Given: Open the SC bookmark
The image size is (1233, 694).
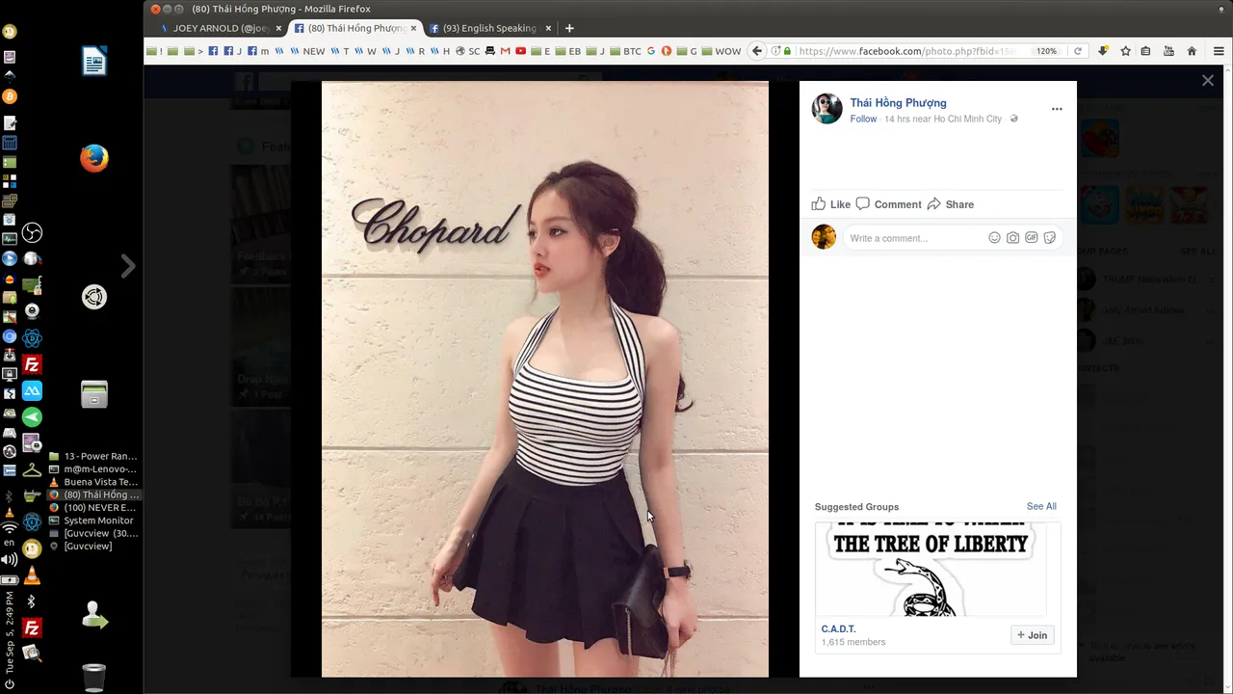Looking at the screenshot, I should tap(468, 51).
